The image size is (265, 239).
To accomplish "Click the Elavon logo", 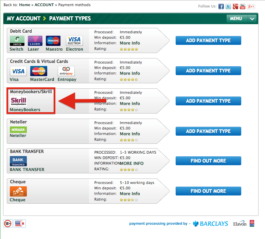I will tap(240, 224).
